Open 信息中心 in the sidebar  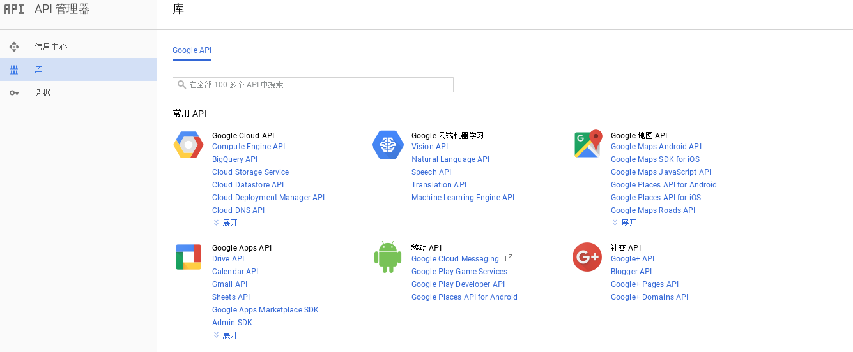78,47
